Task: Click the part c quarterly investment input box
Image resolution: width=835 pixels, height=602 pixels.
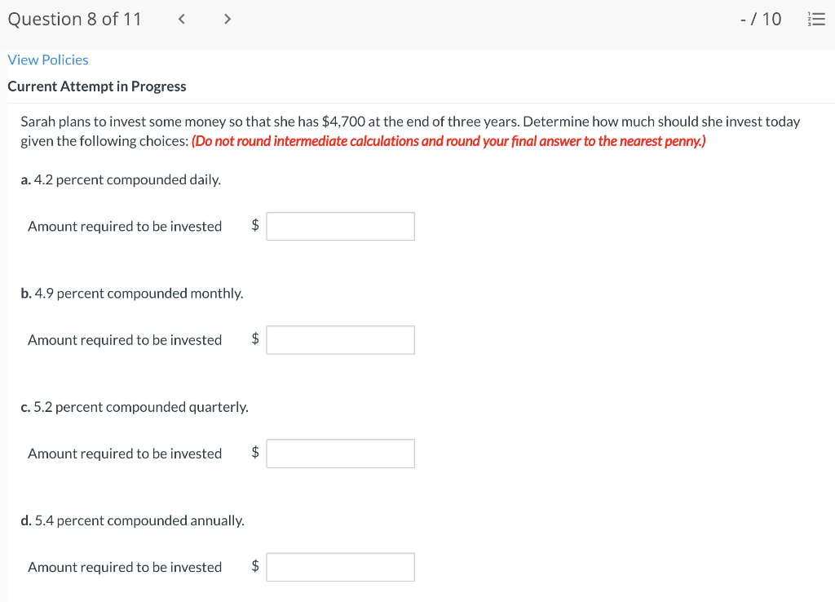Action: pos(340,453)
